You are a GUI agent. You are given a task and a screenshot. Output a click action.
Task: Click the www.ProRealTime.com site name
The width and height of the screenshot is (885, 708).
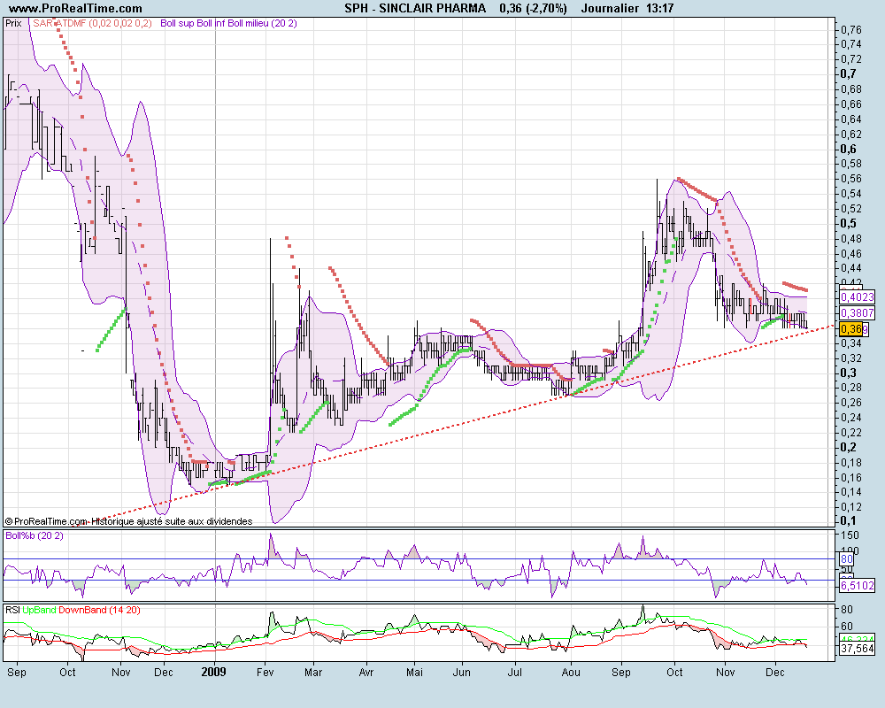pyautogui.click(x=75, y=9)
